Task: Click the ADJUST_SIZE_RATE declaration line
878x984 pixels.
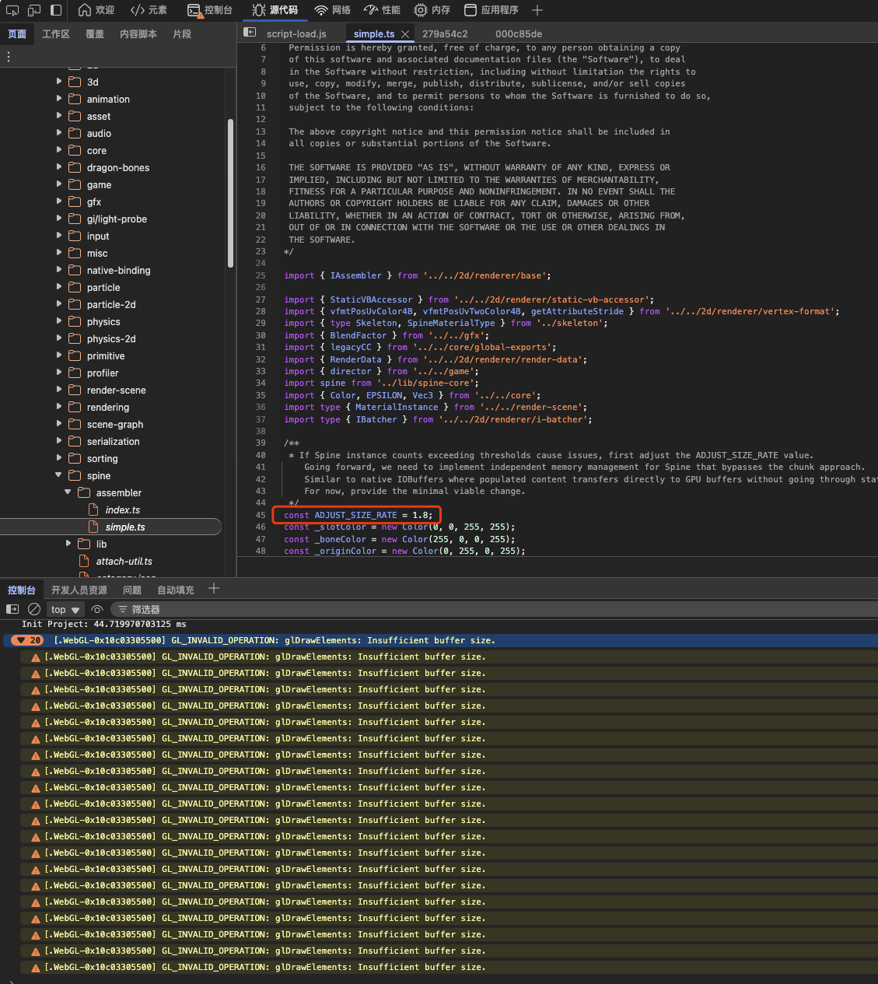Action: 358,515
